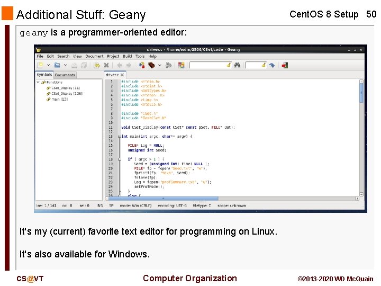This screenshot has width=381, height=286.
Task: Click status bar text 'encoding: UTF-8'
Action: click(173, 205)
